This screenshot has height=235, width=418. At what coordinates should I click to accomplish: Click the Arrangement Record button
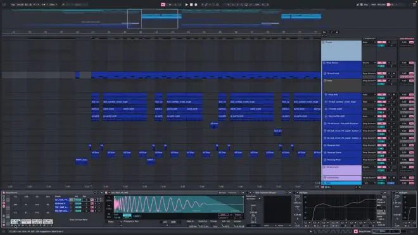coord(196,4)
